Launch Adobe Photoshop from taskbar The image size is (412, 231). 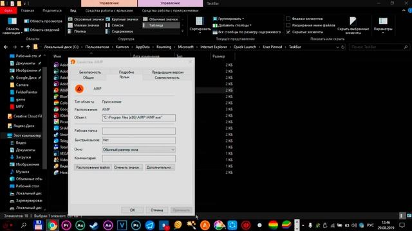click(136, 225)
